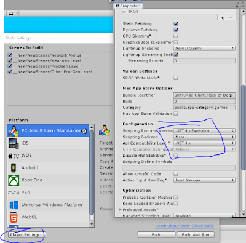The image size is (246, 243).
Task: Open the Managed Stripping Level dropdown
Action: tap(204, 215)
